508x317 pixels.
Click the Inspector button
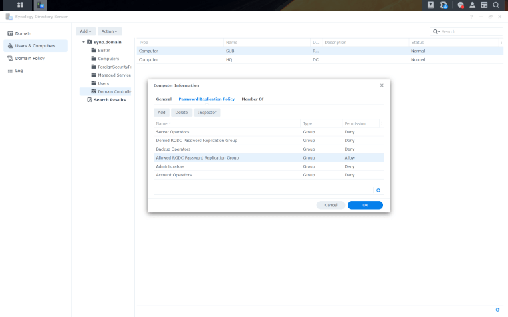click(x=207, y=113)
